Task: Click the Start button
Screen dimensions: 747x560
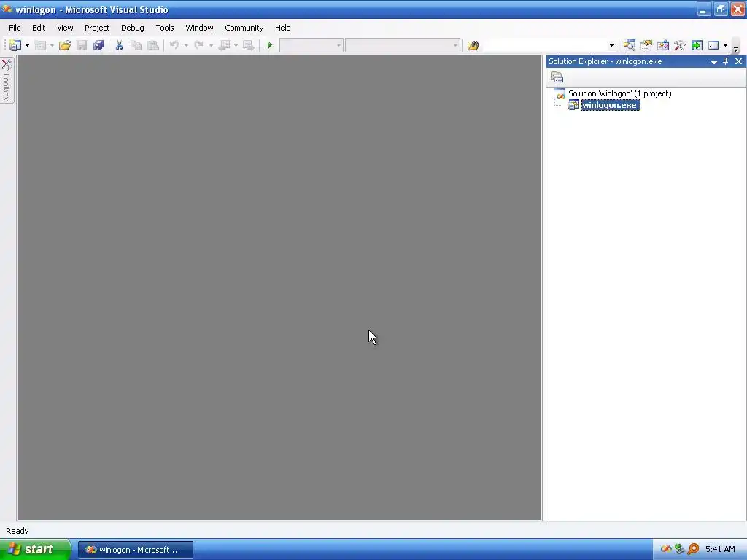Action: click(x=35, y=550)
